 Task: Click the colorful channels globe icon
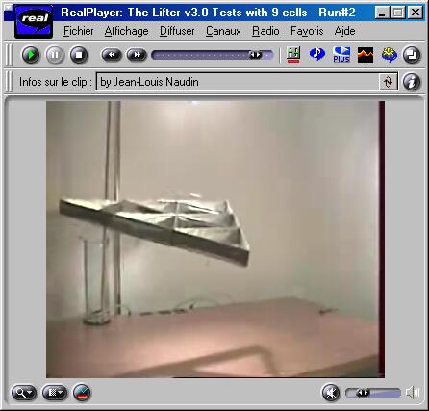[x=390, y=55]
